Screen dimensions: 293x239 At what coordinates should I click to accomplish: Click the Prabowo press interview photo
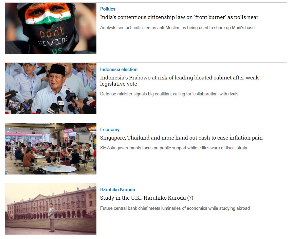(x=51, y=88)
